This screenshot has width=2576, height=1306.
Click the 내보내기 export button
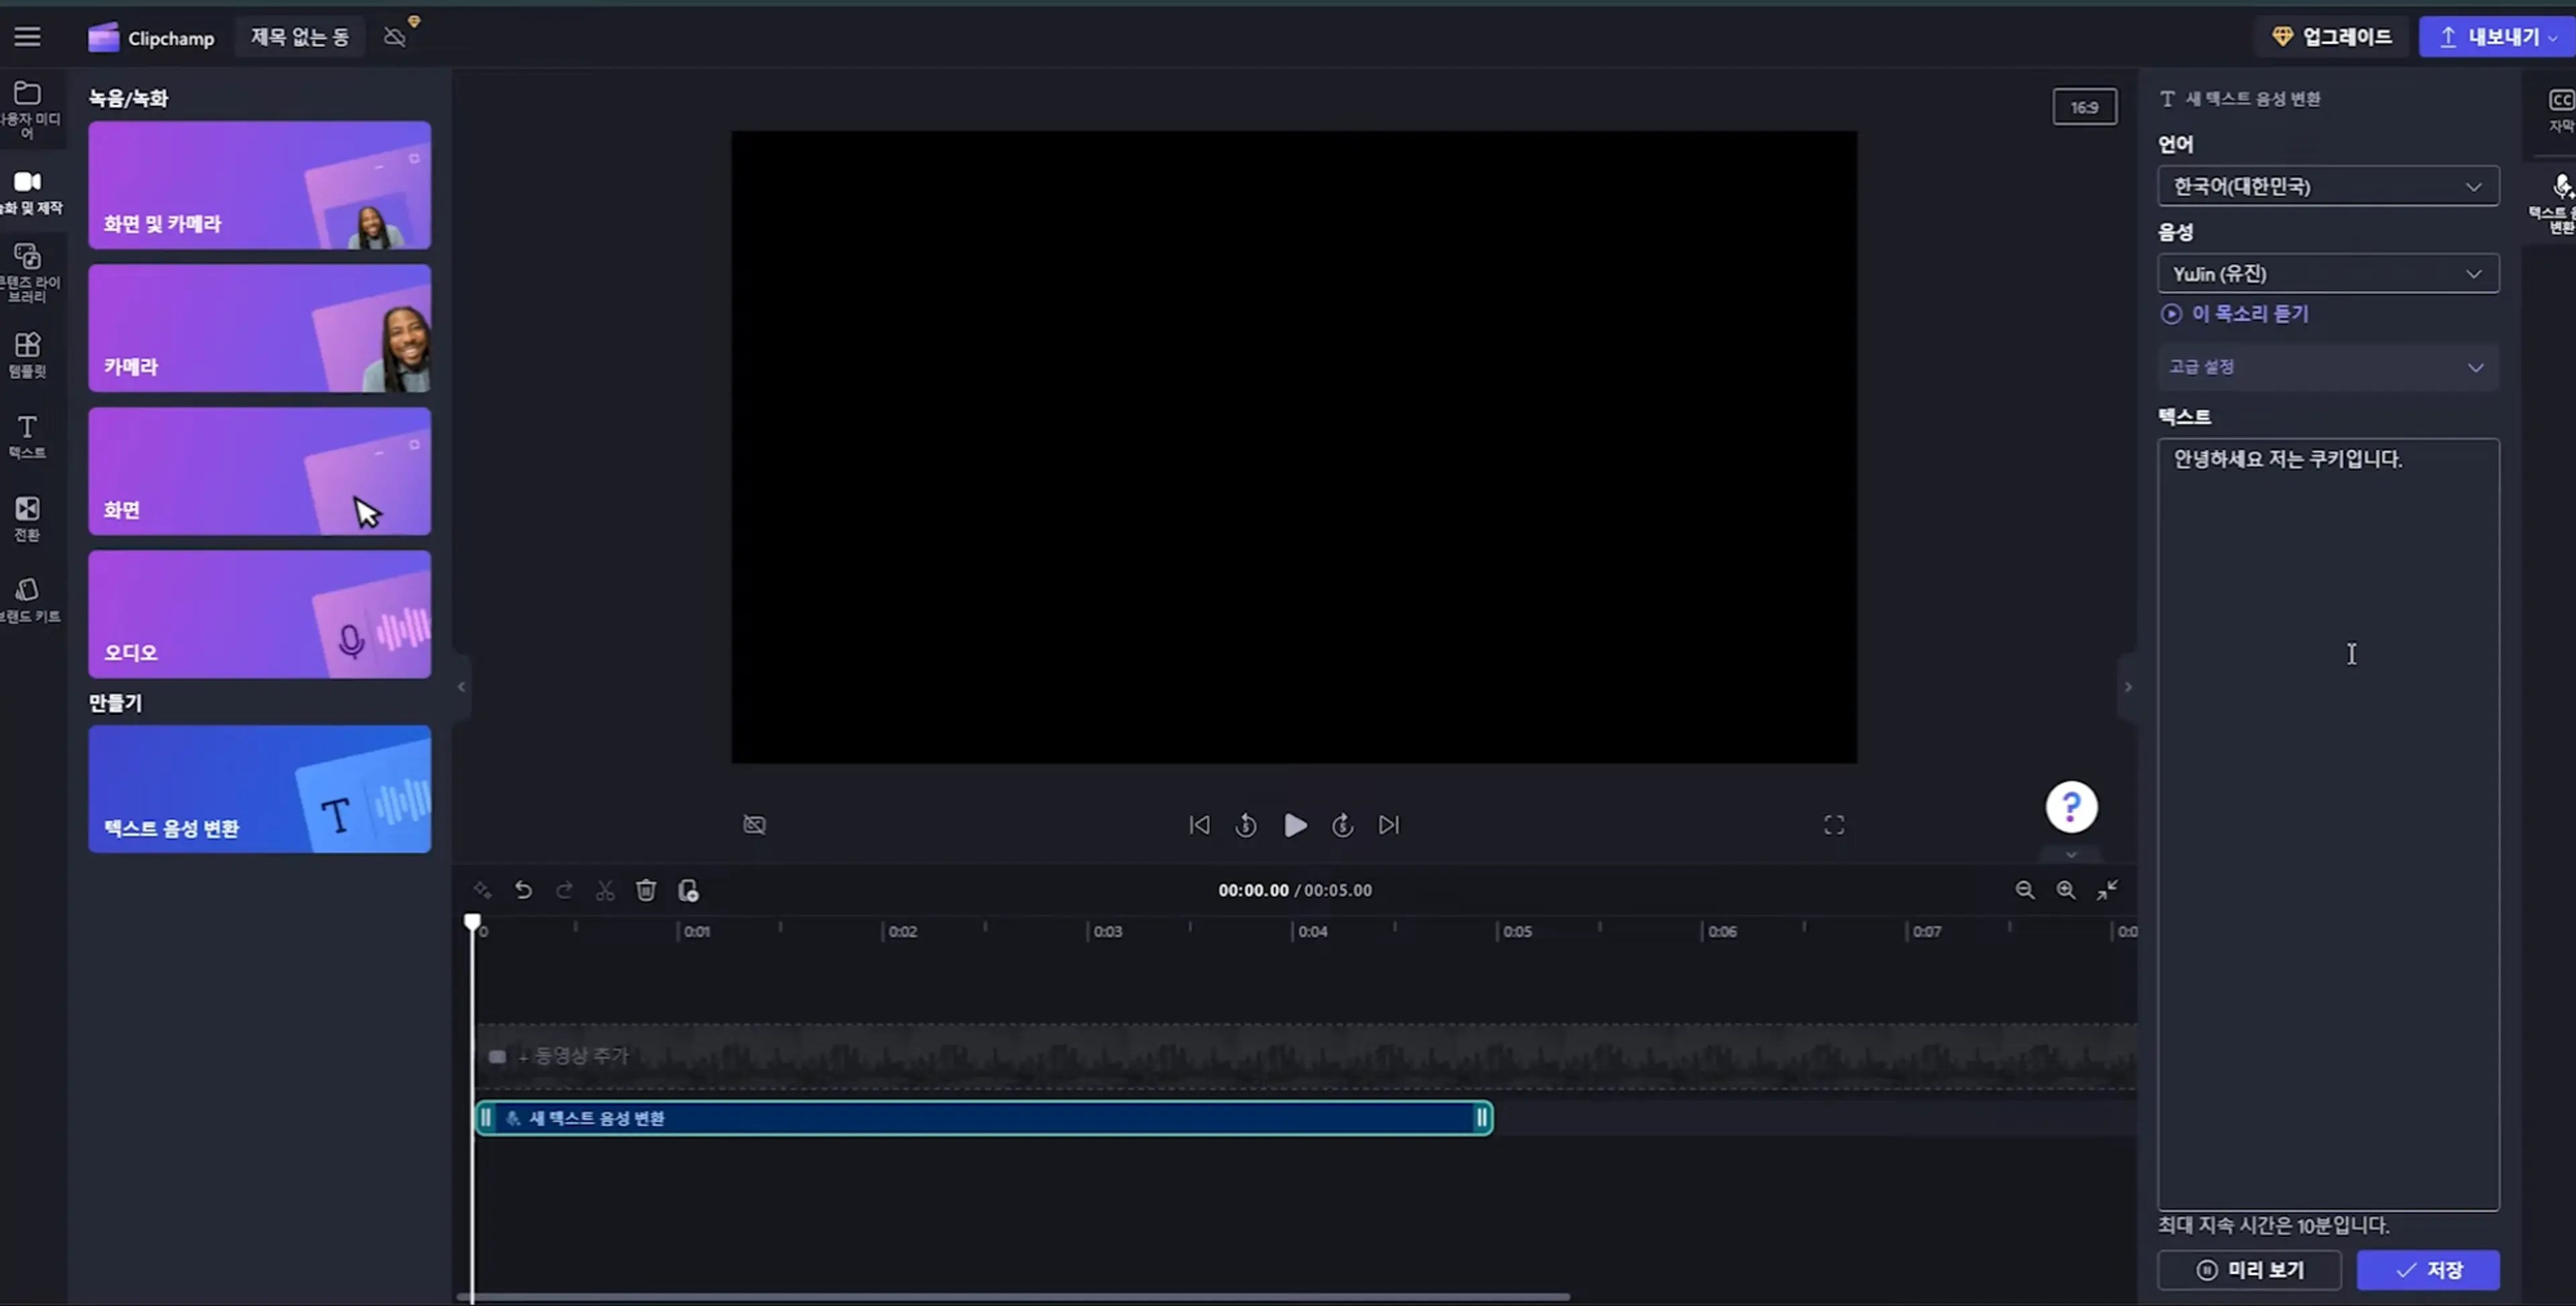click(2497, 37)
